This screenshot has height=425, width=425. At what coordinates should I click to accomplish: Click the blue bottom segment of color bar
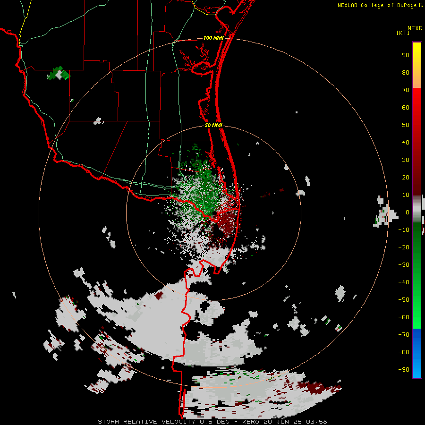(x=417, y=353)
